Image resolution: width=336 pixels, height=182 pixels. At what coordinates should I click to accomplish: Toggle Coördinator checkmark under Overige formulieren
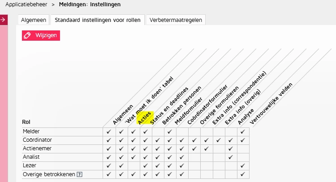[x=194, y=140]
